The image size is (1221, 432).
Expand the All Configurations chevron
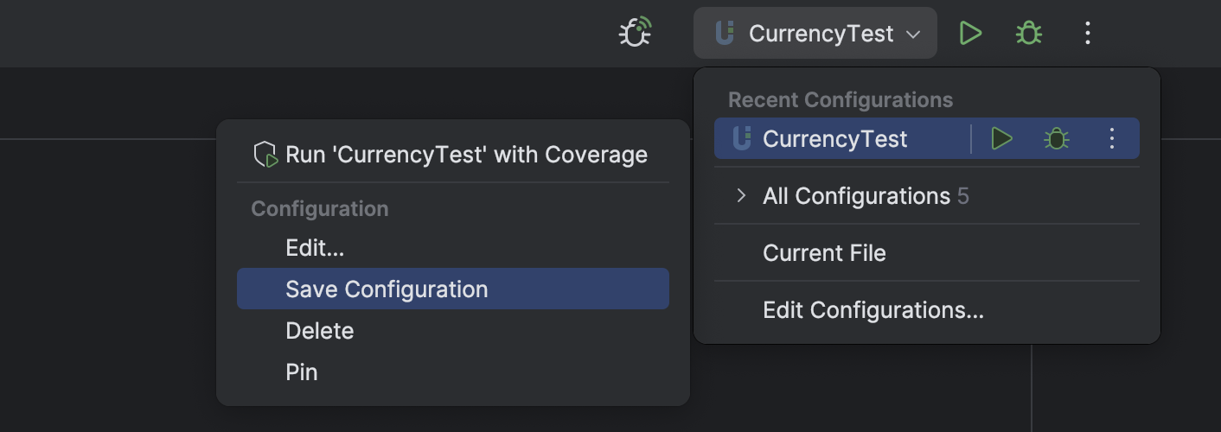741,196
